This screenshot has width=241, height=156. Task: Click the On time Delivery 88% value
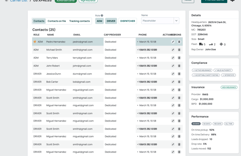point(214,134)
